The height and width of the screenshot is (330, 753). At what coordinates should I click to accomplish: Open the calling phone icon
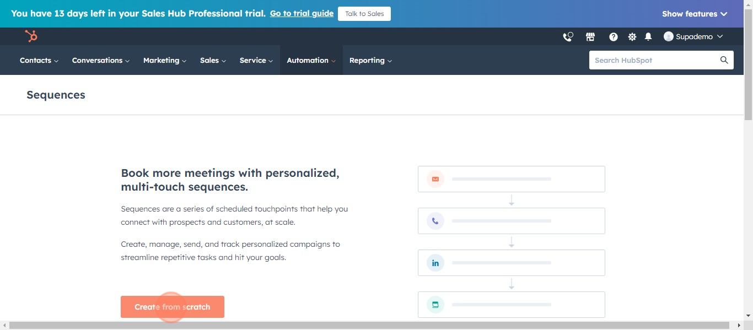pos(568,37)
